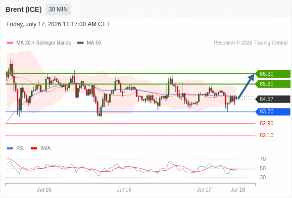Click the red 9MA legend swatch
The width and height of the screenshot is (292, 198).
(34, 148)
